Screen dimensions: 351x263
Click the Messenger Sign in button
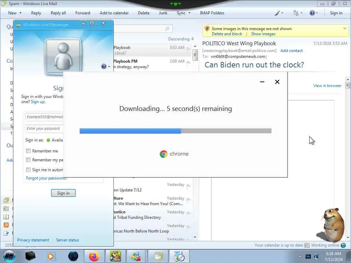click(63, 193)
